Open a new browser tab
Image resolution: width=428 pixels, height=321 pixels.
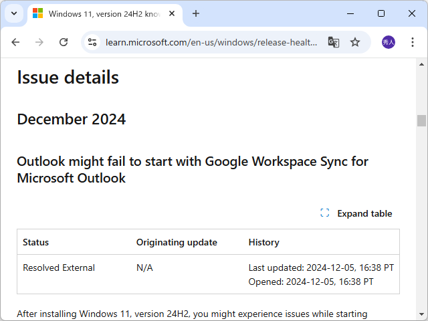(x=196, y=13)
